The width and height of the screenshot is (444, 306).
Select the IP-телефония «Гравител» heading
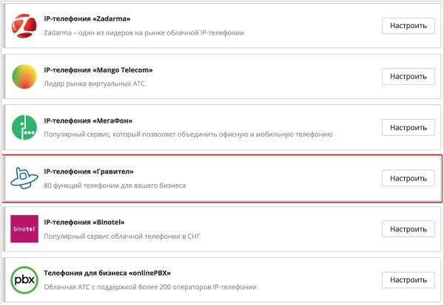point(89,171)
